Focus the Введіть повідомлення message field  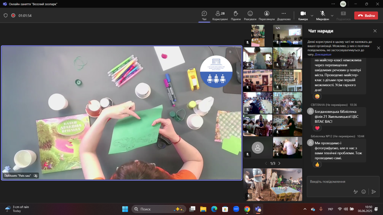(x=343, y=182)
